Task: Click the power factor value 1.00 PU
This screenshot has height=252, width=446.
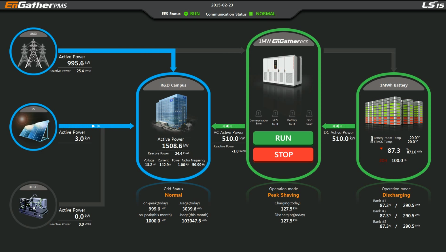Action: (183, 165)
